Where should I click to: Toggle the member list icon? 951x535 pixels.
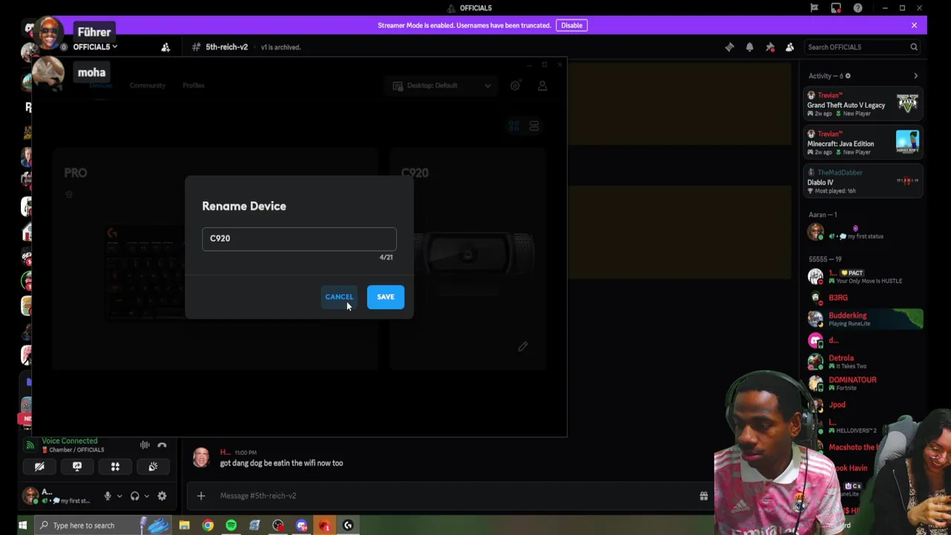[790, 47]
